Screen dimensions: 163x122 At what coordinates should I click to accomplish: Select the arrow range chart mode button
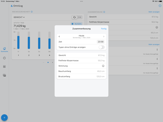tap(80, 17)
